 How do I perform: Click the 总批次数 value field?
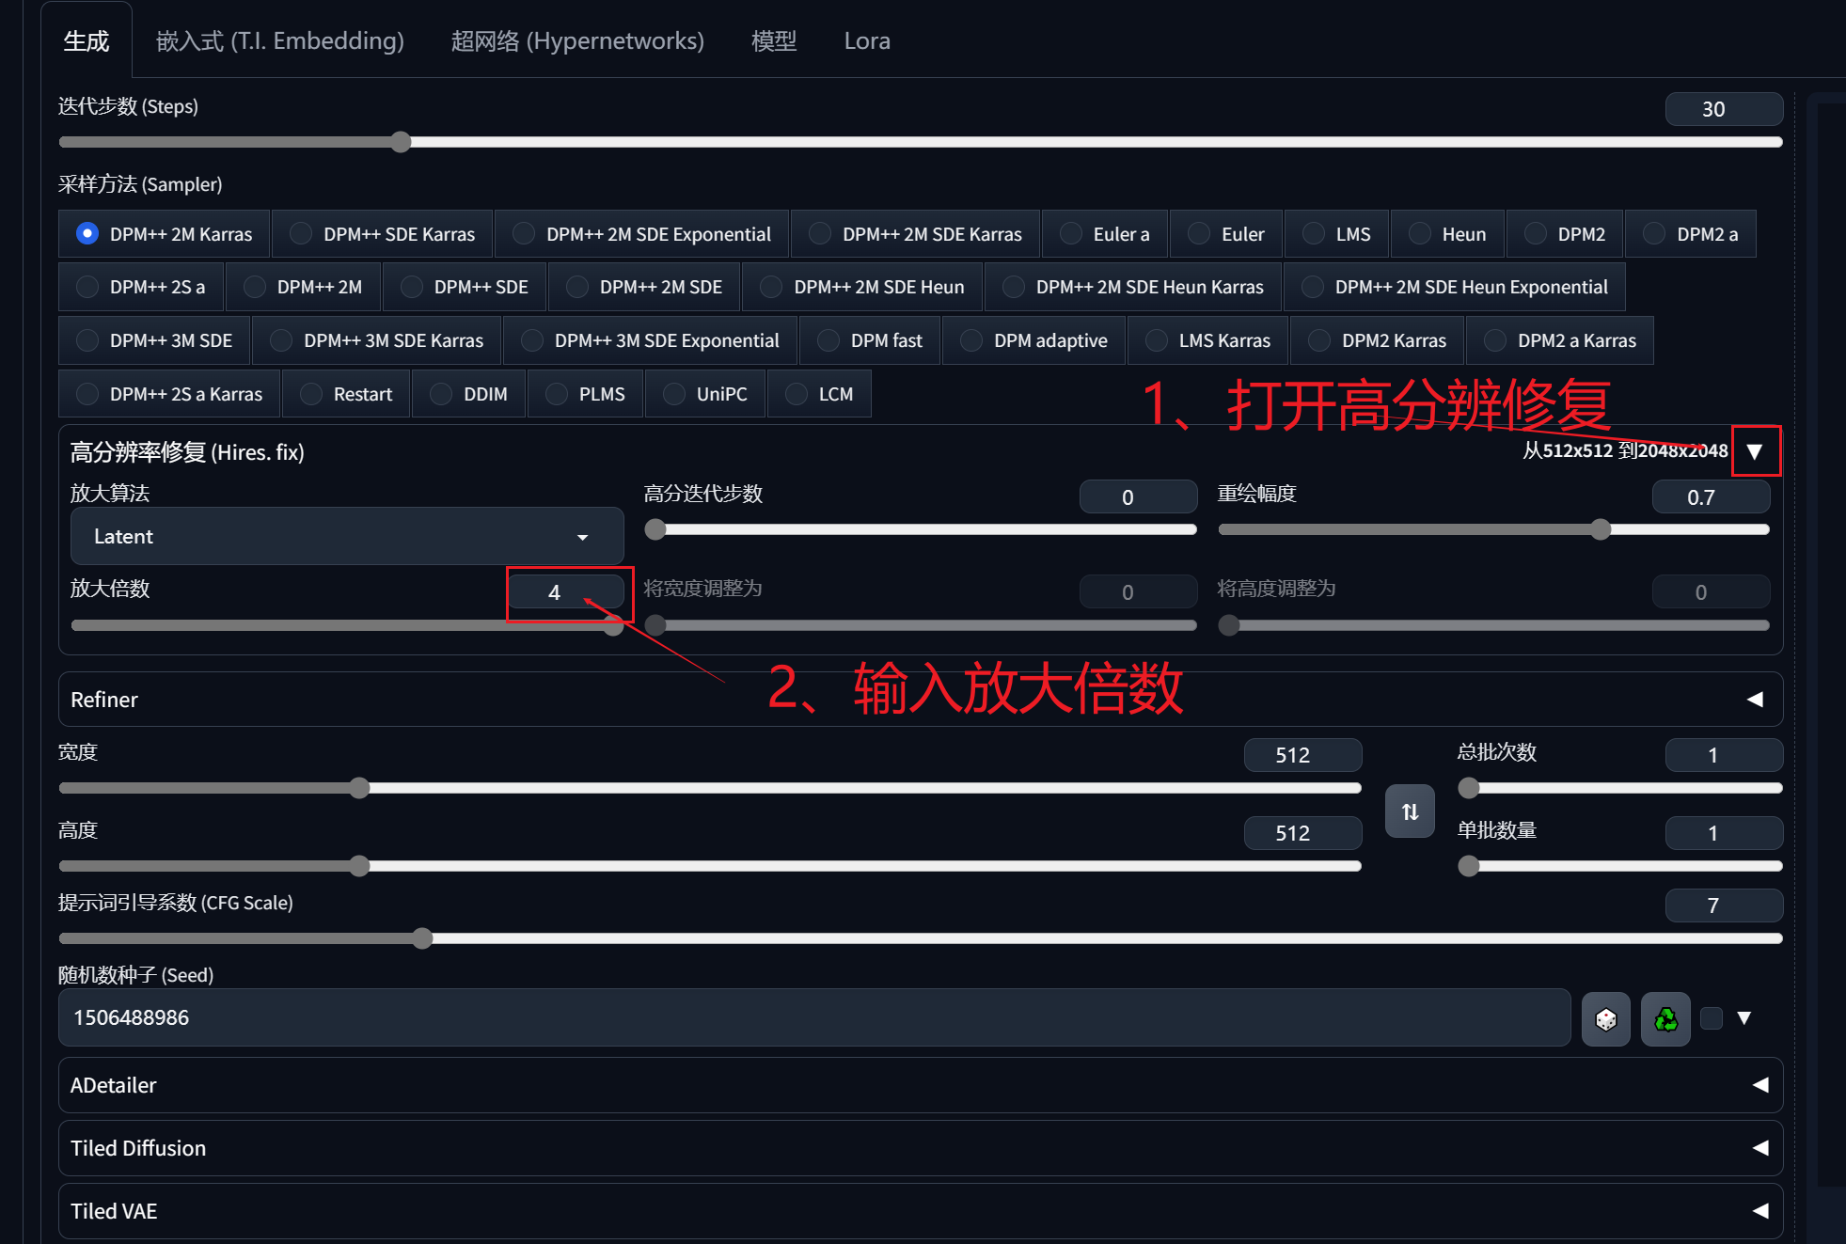[1724, 755]
